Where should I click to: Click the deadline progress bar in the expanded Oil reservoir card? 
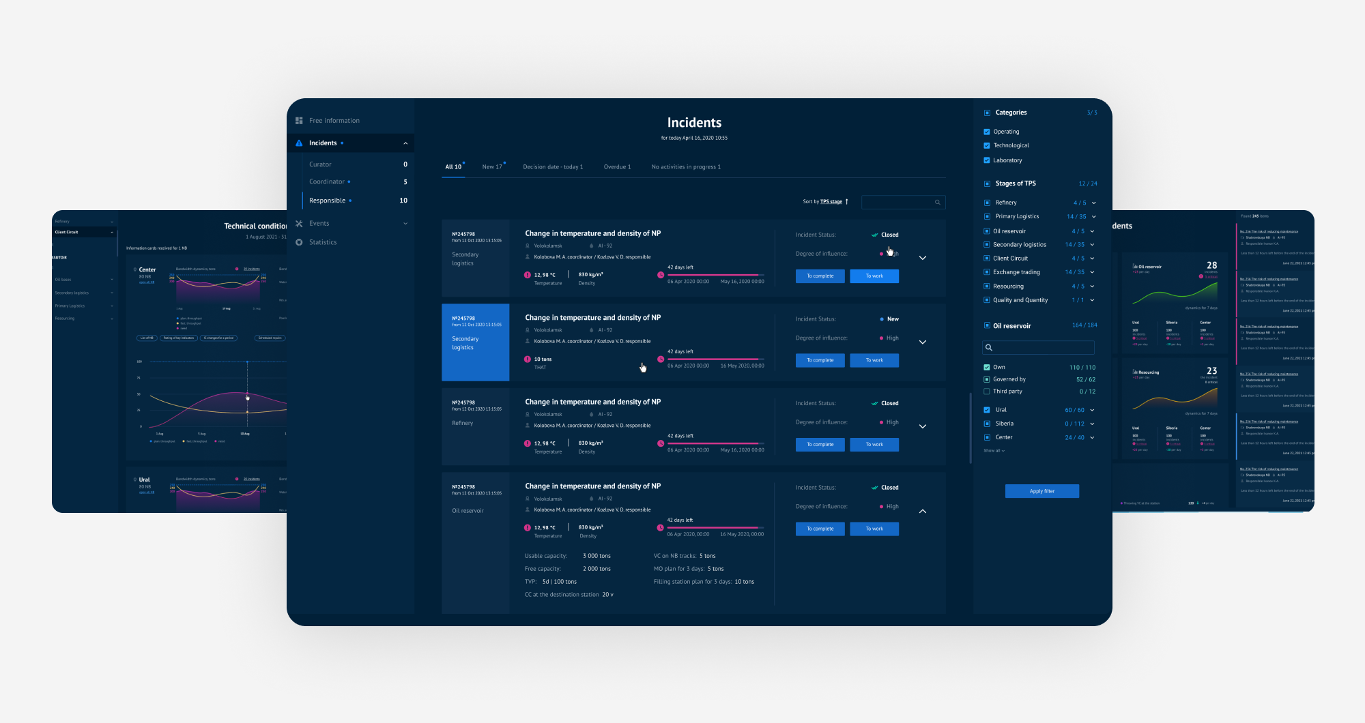point(716,528)
